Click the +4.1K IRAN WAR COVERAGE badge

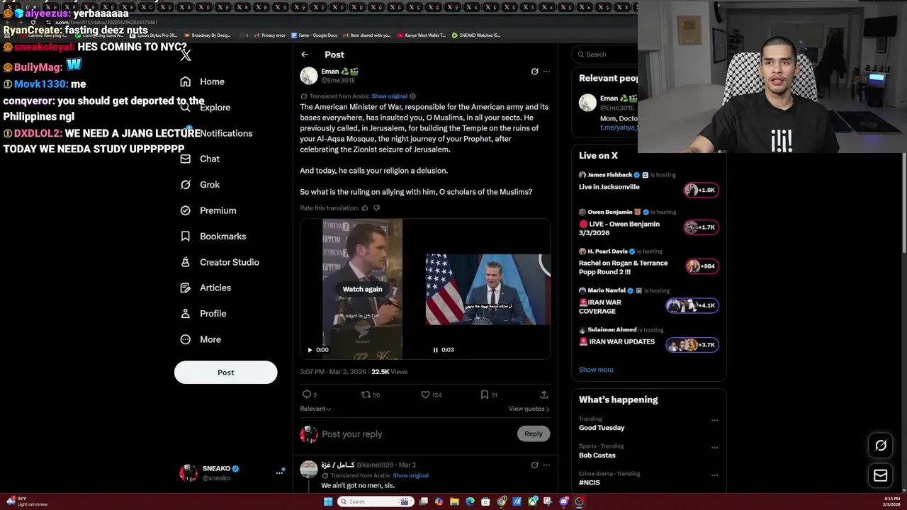pos(692,305)
